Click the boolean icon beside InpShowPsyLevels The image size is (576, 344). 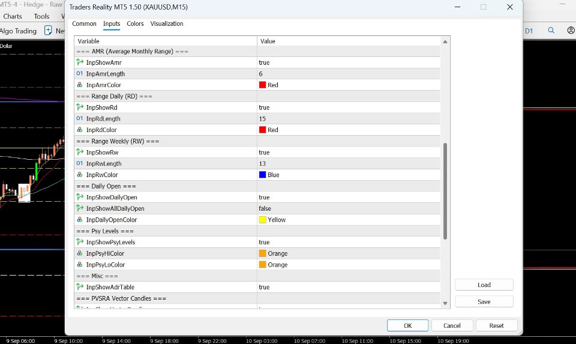pos(80,241)
